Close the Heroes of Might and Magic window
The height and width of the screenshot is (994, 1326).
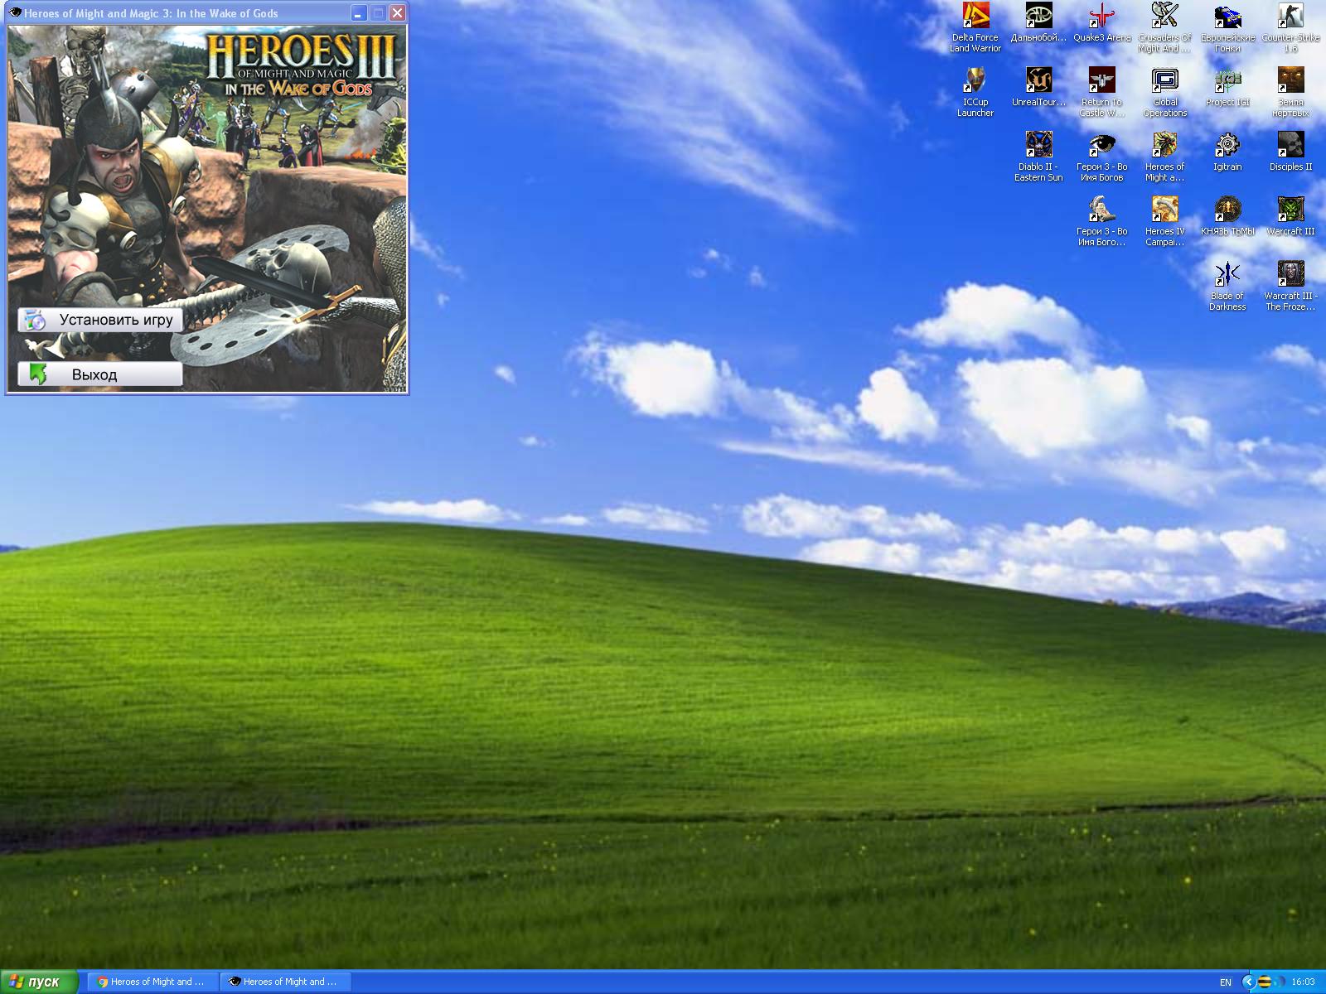point(397,13)
